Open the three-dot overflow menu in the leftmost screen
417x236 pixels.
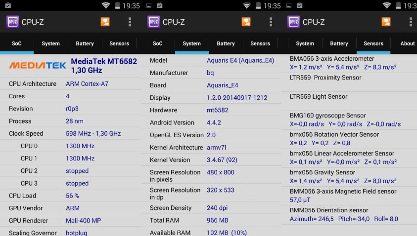(x=130, y=22)
